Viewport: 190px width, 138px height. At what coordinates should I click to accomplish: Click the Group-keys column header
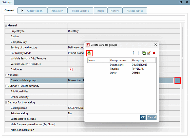(143, 60)
